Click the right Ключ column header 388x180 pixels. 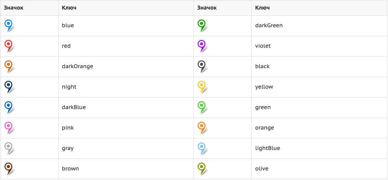(262, 8)
